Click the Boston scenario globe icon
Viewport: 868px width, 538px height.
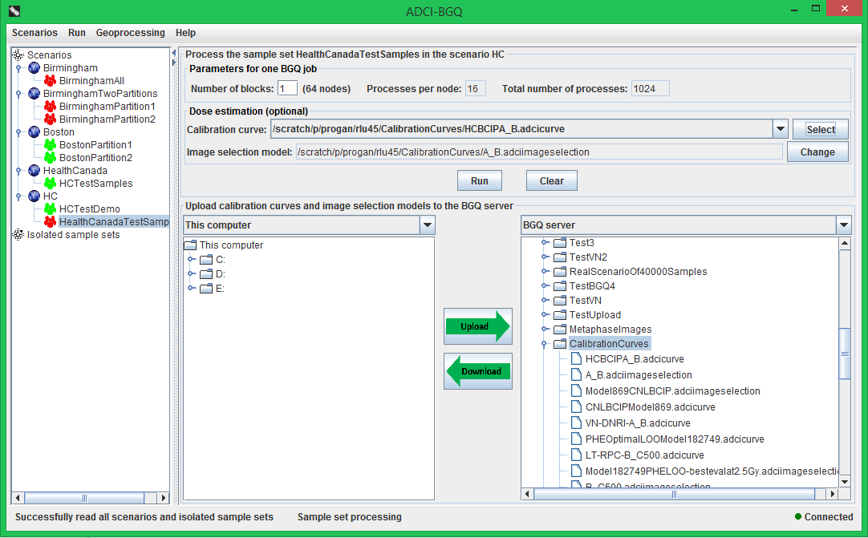click(x=34, y=131)
